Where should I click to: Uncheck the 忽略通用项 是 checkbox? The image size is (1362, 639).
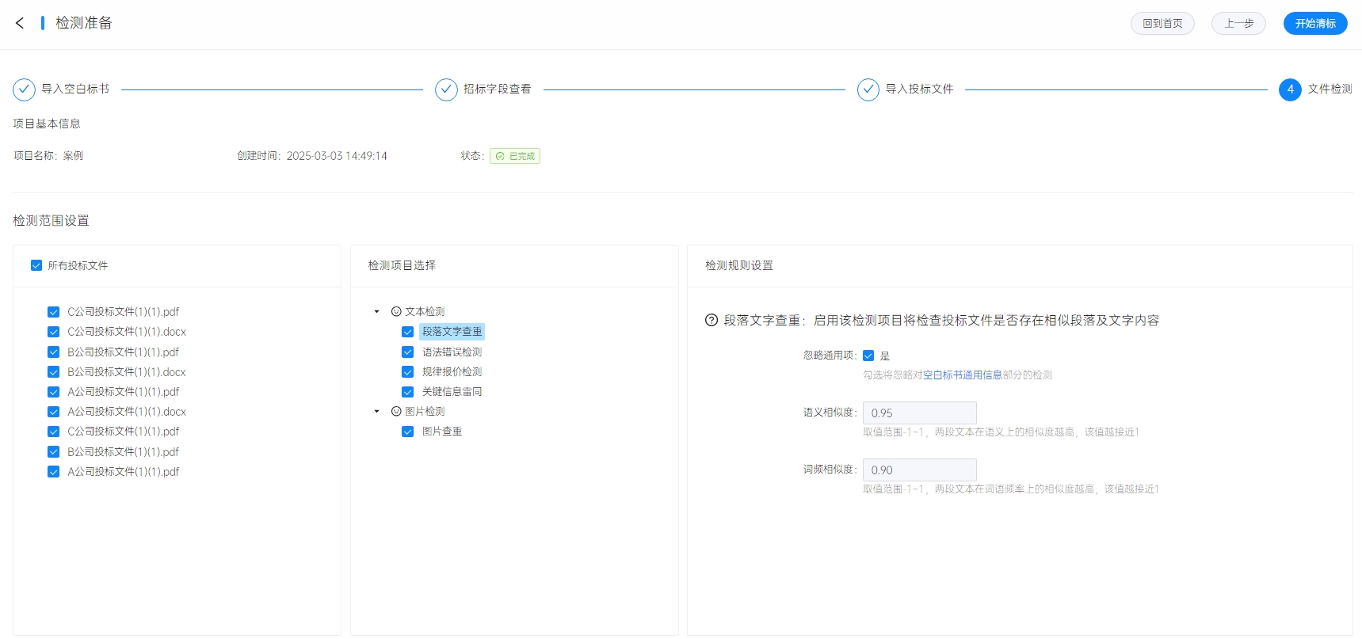tap(868, 356)
